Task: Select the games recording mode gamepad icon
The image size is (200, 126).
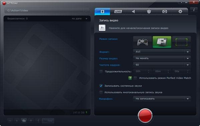Action: (143, 42)
